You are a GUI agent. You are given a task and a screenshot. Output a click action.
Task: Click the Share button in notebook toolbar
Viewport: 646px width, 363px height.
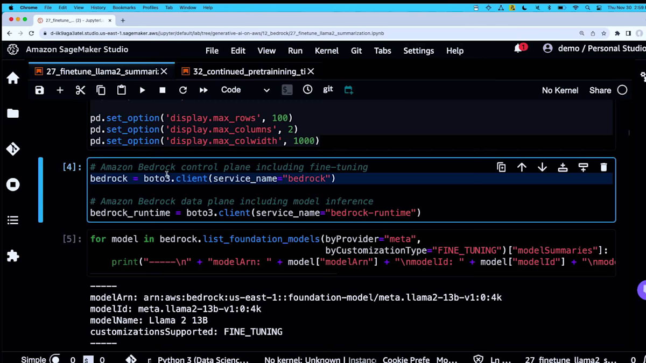pyautogui.click(x=600, y=90)
